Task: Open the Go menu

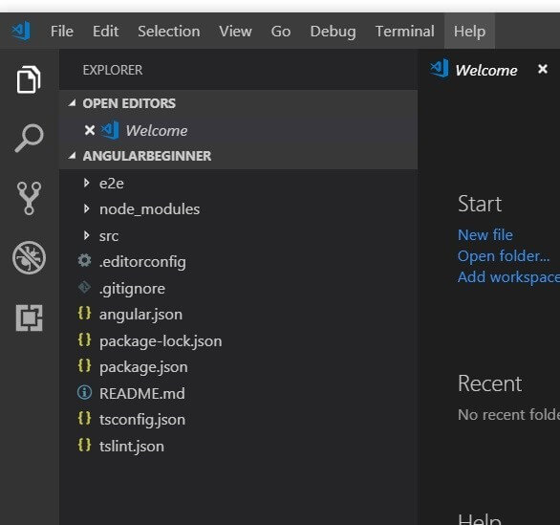Action: pos(281,32)
